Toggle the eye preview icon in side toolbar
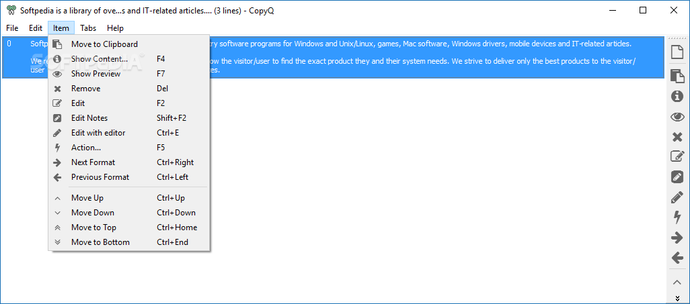The height and width of the screenshot is (304, 690). click(x=677, y=117)
